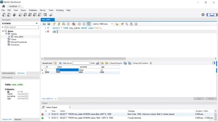Screen dimensions: 218x122
Task: Select the error row for query 2
Action: 127,114
